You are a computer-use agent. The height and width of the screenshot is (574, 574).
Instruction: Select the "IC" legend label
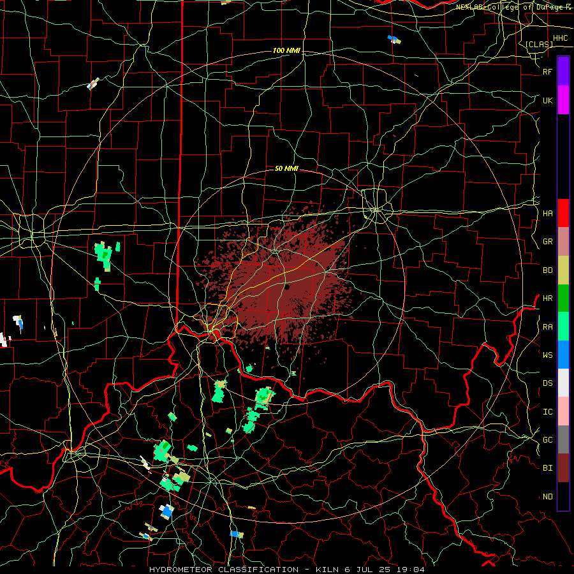point(547,412)
